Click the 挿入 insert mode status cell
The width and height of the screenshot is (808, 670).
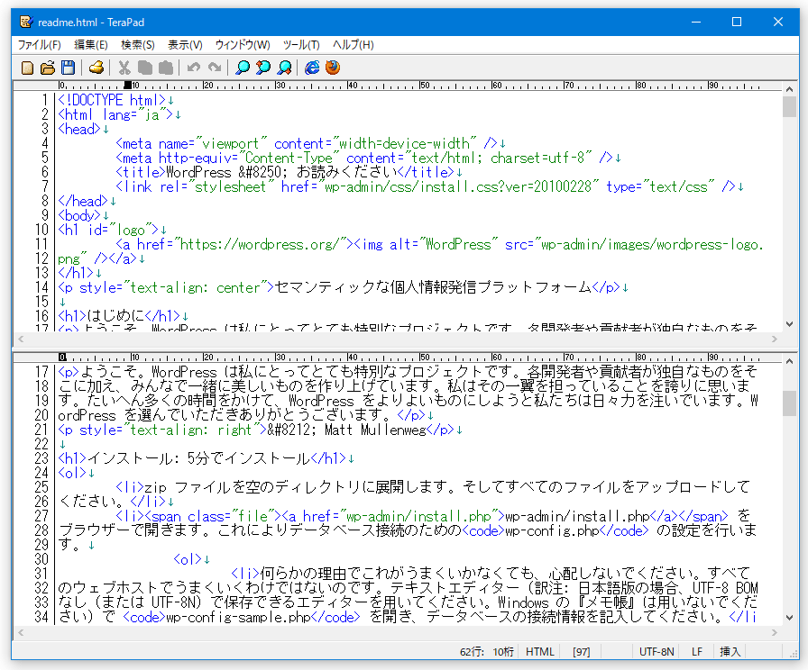(x=730, y=652)
